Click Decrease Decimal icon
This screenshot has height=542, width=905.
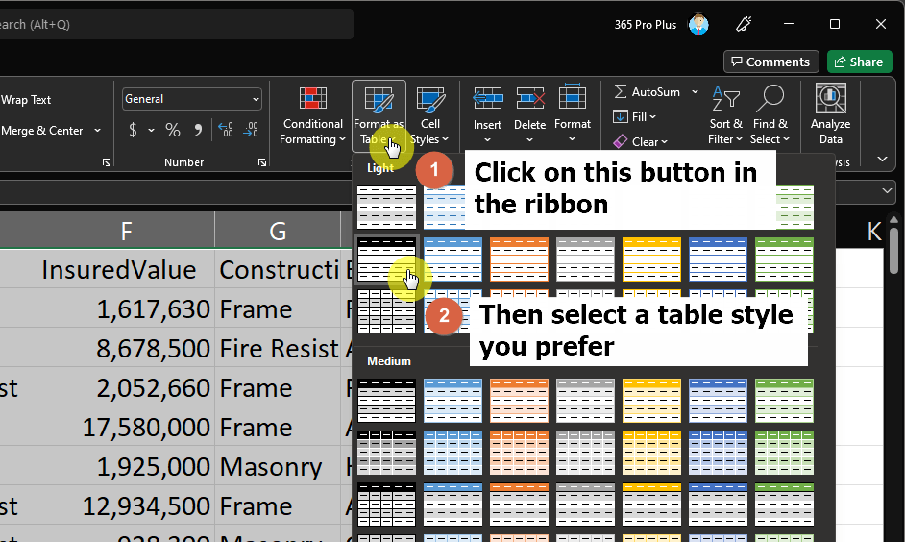pos(251,130)
